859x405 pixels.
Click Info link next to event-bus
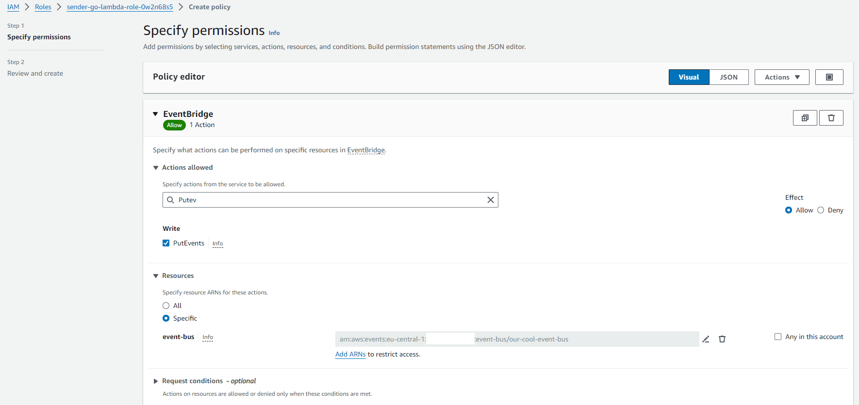[x=208, y=337]
